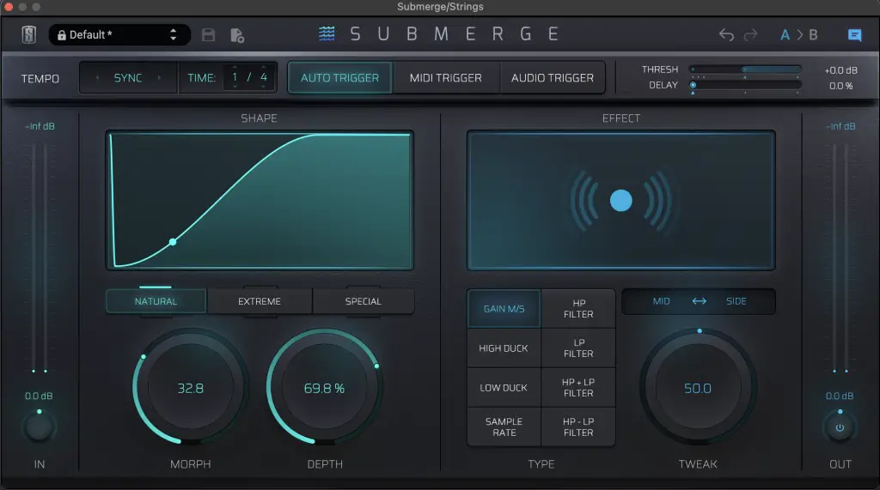
Task: Switch tempo mode right of SYNC
Action: [x=159, y=78]
